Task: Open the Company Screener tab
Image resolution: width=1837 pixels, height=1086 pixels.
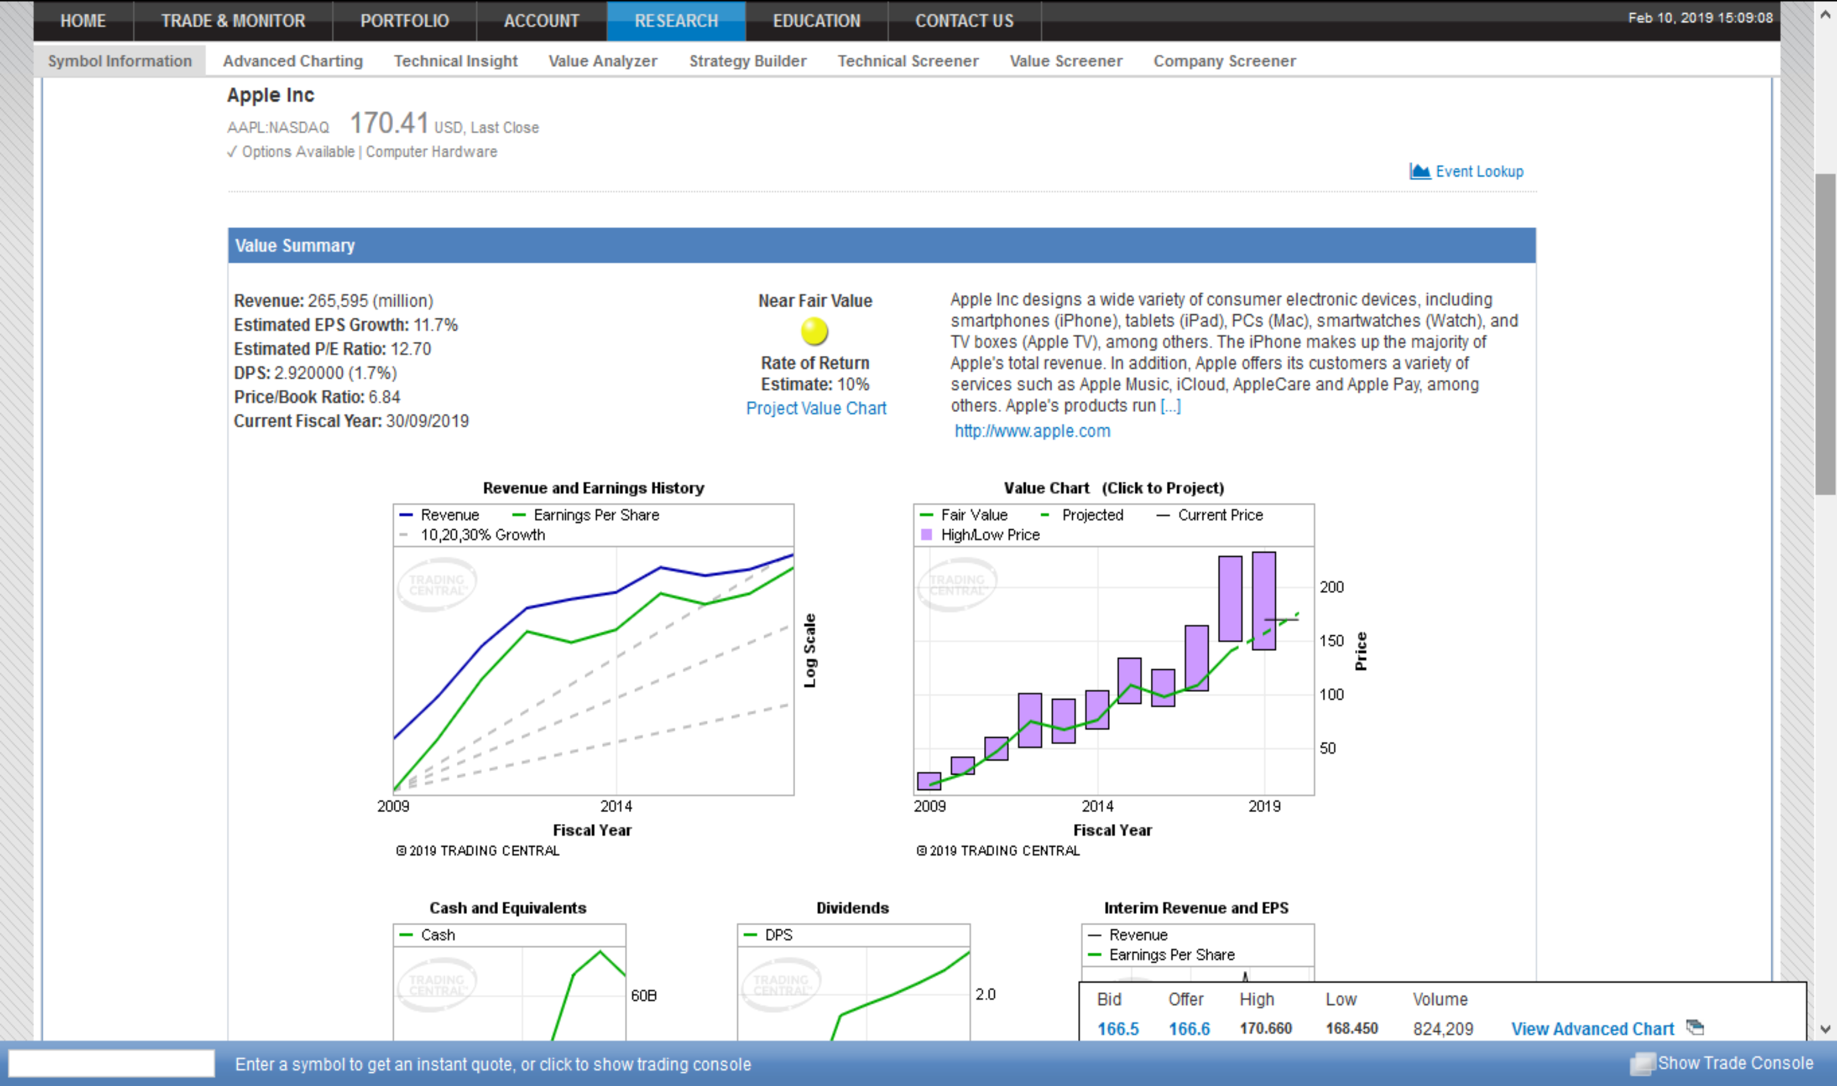Action: coord(1225,61)
